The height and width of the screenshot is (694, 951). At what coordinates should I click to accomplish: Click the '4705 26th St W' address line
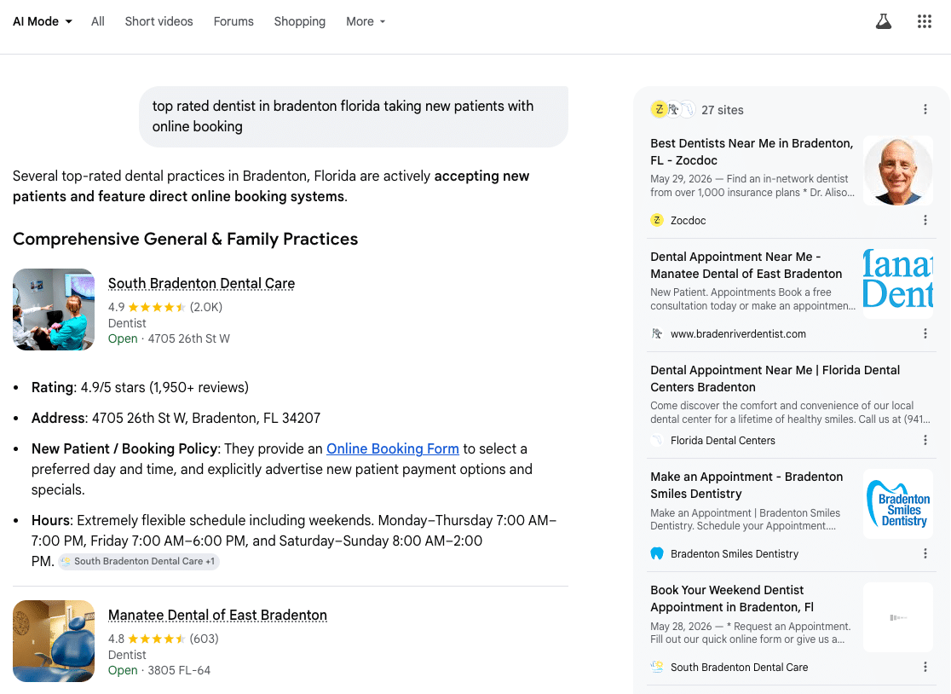point(188,338)
